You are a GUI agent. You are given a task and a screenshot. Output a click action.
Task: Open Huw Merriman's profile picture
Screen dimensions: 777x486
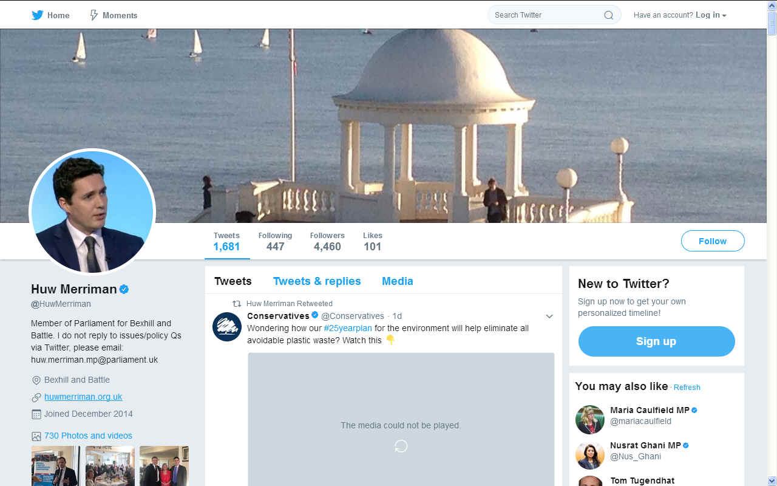click(x=92, y=211)
